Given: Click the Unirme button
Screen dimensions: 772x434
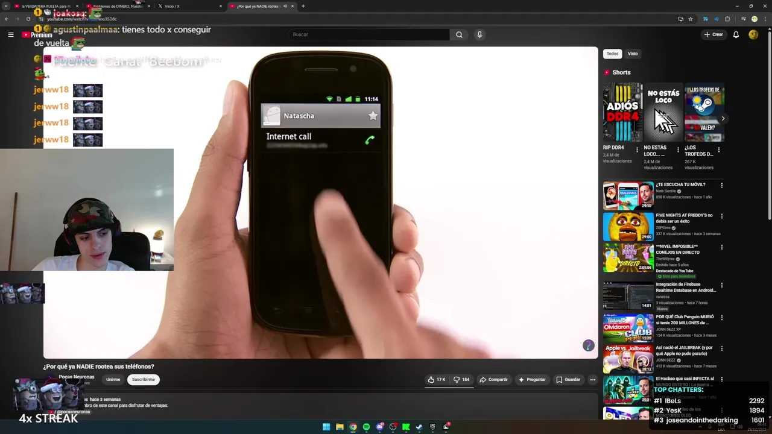Looking at the screenshot, I should click(x=113, y=380).
